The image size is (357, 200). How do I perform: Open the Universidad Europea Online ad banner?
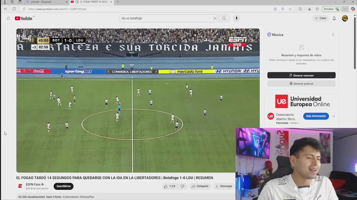[302, 101]
